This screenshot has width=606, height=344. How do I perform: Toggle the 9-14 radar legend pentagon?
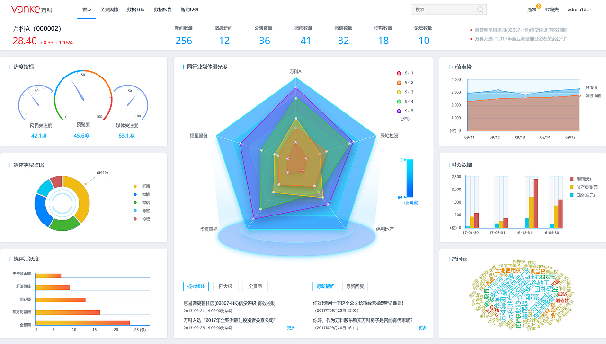pos(399,102)
